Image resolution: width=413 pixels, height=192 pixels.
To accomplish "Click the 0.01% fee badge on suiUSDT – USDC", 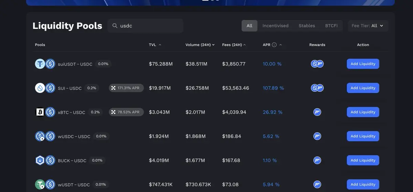I will [x=103, y=64].
